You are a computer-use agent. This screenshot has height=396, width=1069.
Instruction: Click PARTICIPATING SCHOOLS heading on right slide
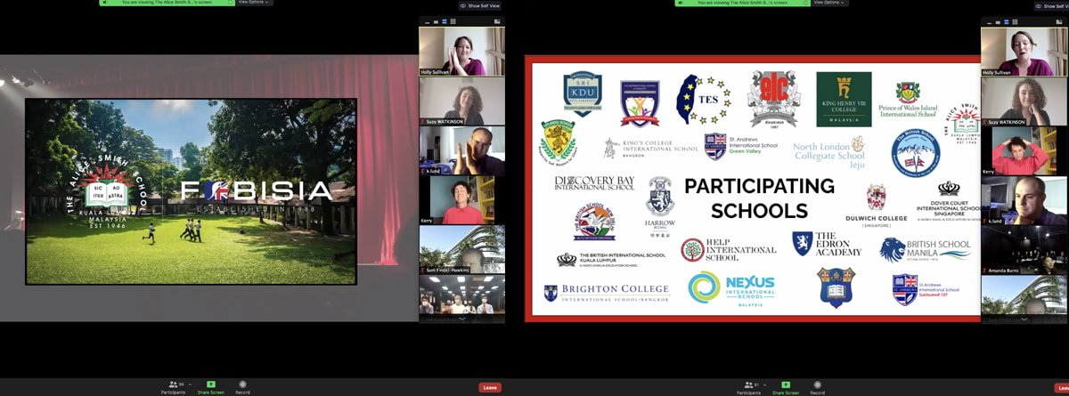[759, 198]
